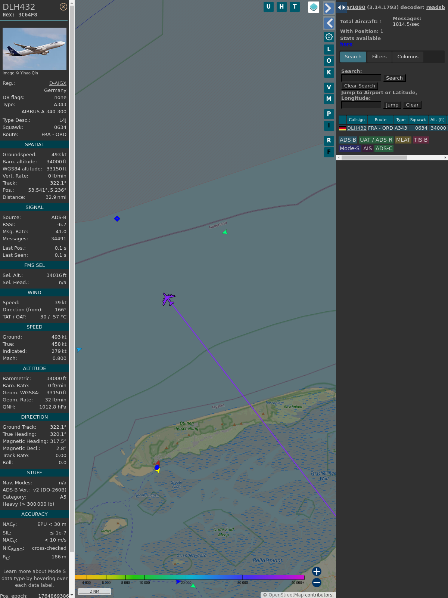Open the settings gear icon
Screen dimensions: 448x598
coord(329,37)
